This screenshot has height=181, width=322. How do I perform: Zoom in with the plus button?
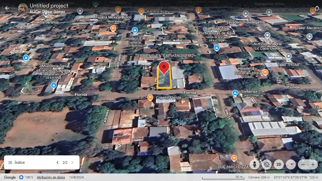pos(313,165)
